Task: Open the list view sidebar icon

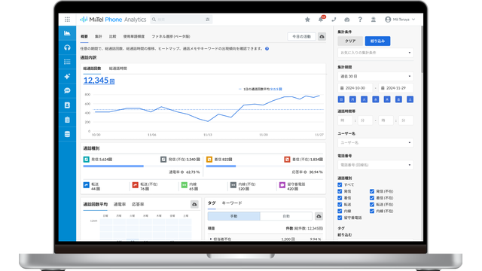Action: (67, 62)
